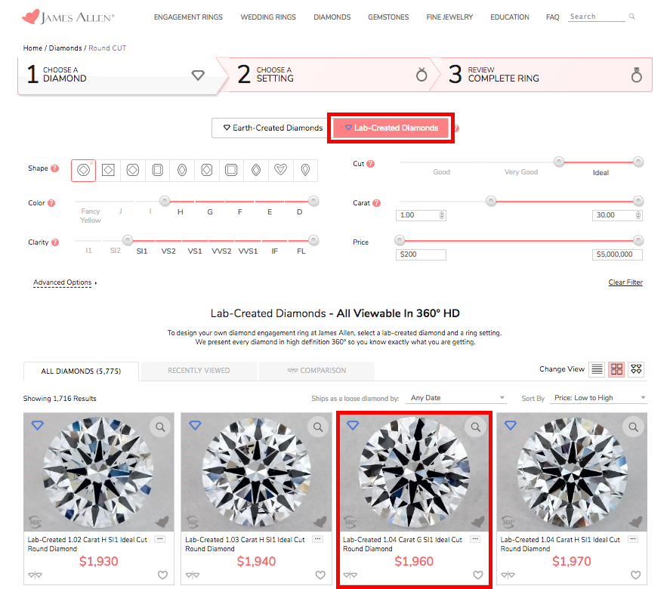Click the James Allen heart logo
Image resolution: width=670 pixels, height=589 pixels.
click(x=30, y=17)
